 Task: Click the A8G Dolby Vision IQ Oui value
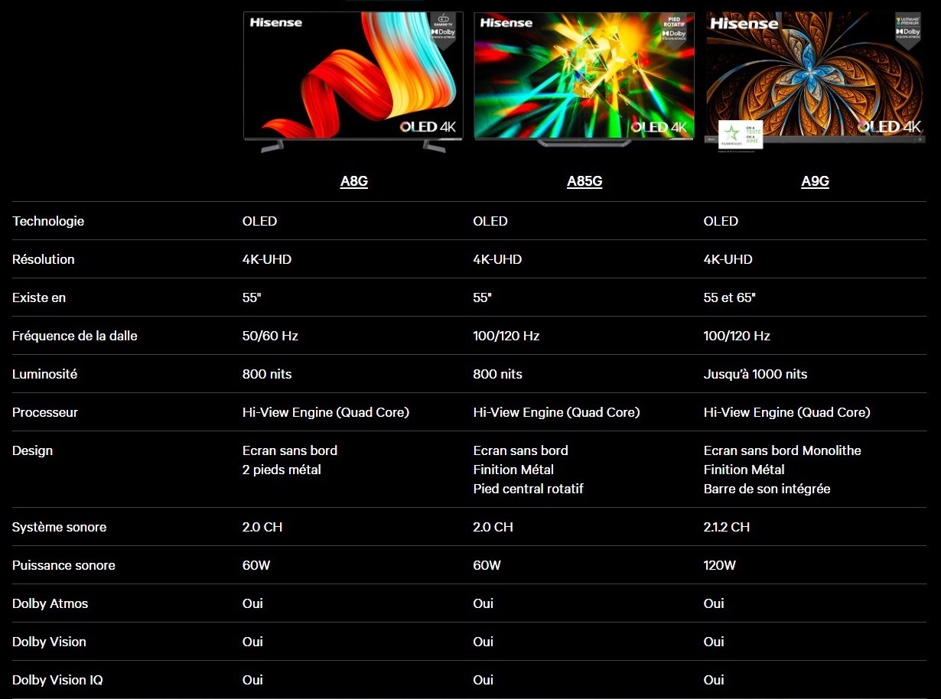(x=252, y=680)
